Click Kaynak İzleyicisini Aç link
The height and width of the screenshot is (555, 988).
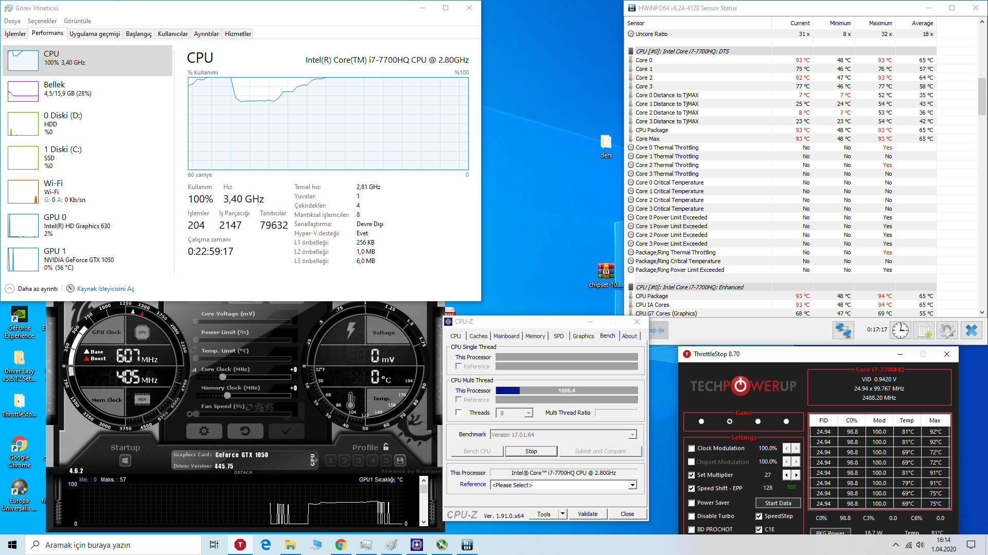coord(105,289)
